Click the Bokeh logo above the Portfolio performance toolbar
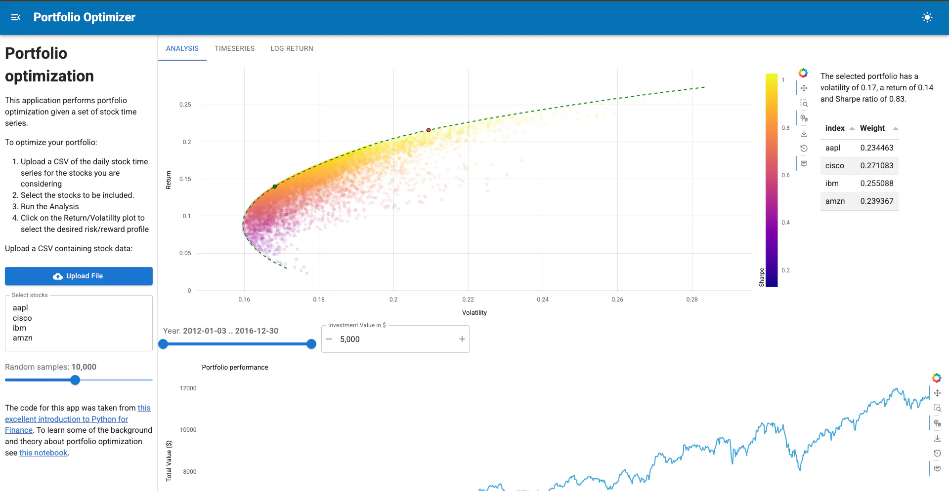Image resolution: width=949 pixels, height=491 pixels. [x=937, y=378]
